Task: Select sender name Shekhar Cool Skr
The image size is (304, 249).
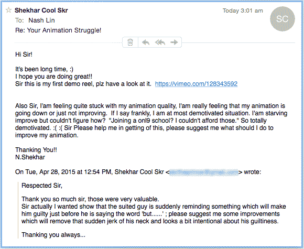Action: click(41, 10)
